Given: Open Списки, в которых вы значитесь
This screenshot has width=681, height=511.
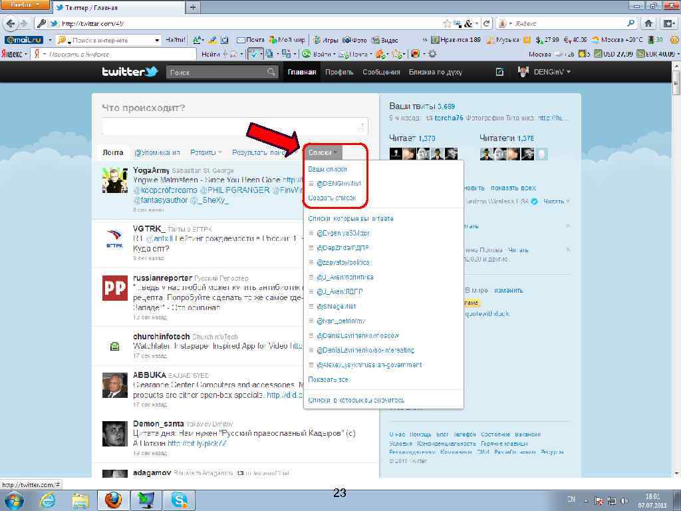Looking at the screenshot, I should (x=356, y=400).
